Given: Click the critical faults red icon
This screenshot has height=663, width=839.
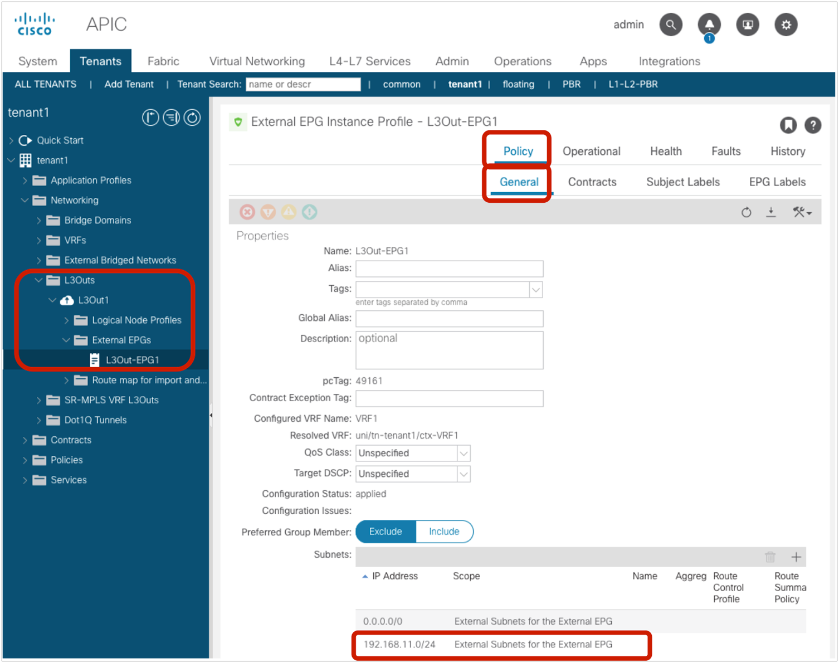Looking at the screenshot, I should (x=247, y=212).
